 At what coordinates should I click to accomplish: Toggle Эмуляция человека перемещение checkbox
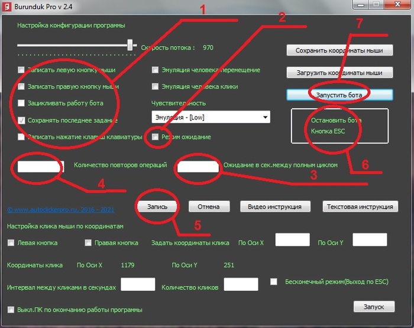pyautogui.click(x=155, y=70)
